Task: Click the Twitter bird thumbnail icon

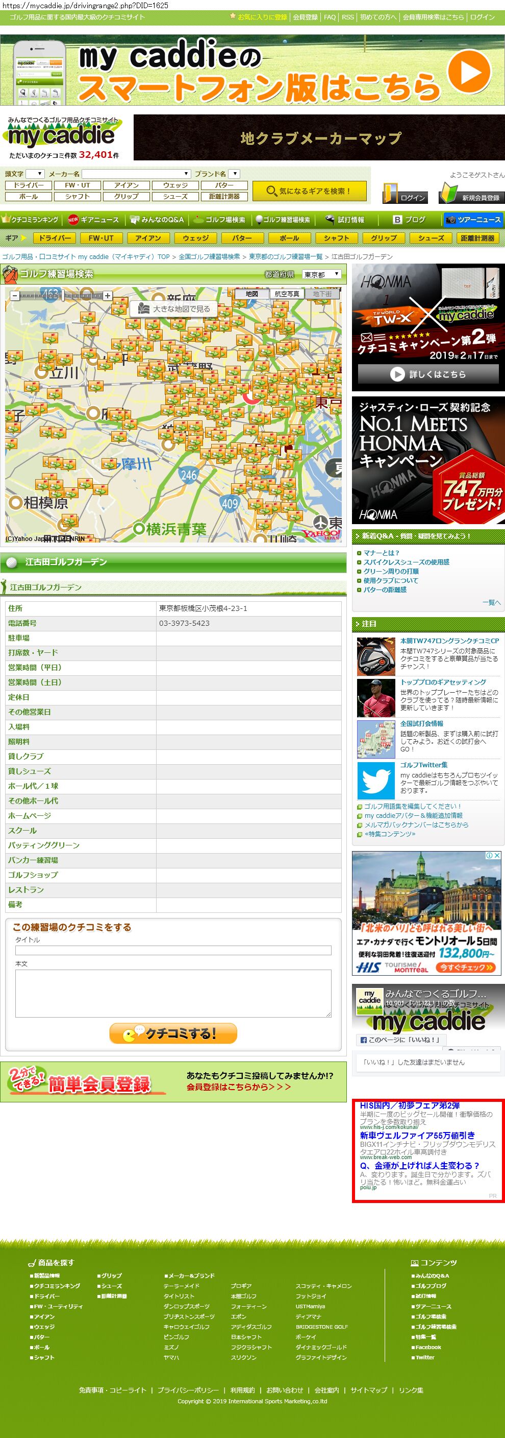Action: pyautogui.click(x=375, y=781)
